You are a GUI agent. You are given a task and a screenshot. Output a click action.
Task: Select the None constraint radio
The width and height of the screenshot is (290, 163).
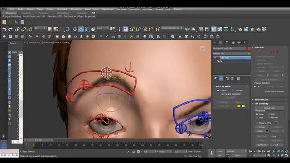coord(257,114)
